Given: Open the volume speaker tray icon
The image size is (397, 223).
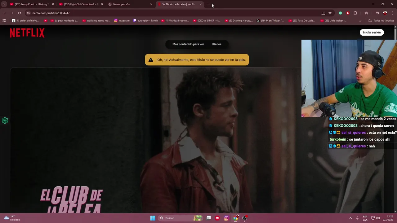Looking at the screenshot, I should 378,218.
